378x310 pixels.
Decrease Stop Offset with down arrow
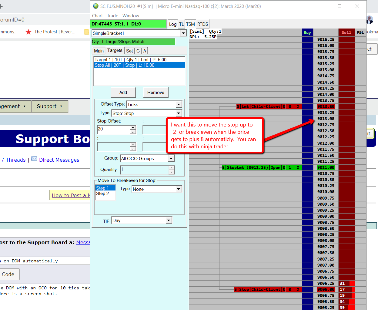[x=133, y=132]
